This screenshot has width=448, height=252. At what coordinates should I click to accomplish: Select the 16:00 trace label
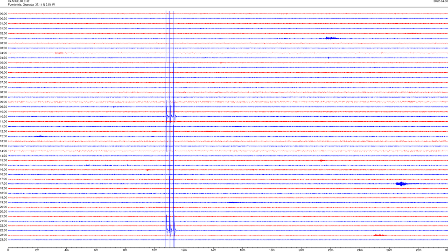click(x=3, y=170)
